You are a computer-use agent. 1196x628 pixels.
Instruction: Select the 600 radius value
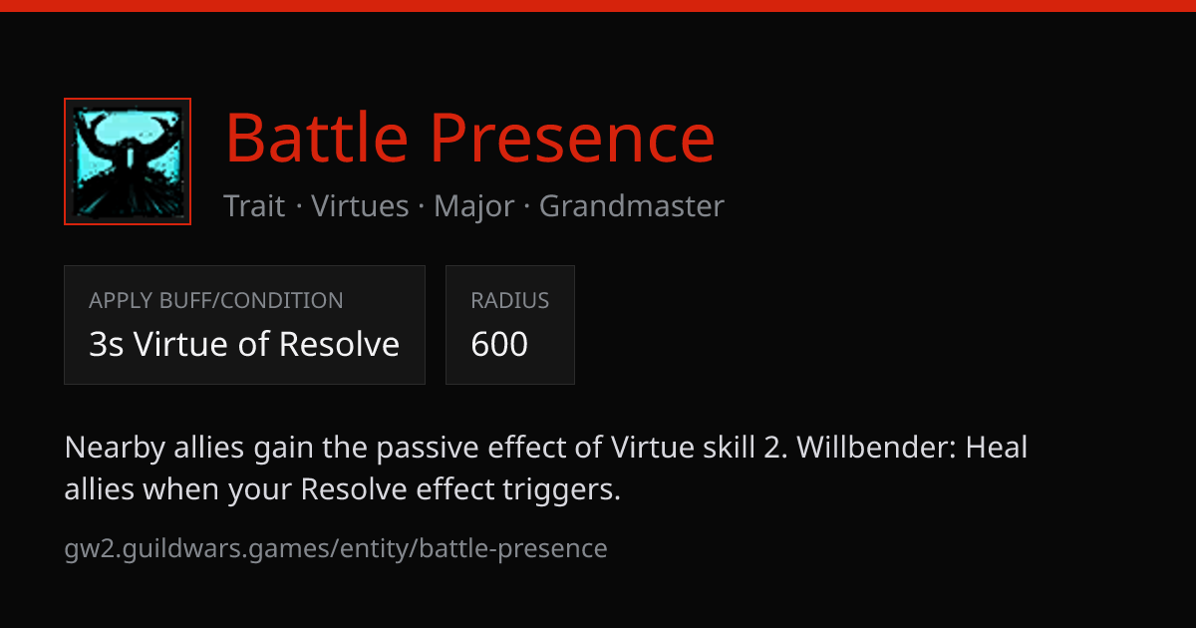[499, 344]
